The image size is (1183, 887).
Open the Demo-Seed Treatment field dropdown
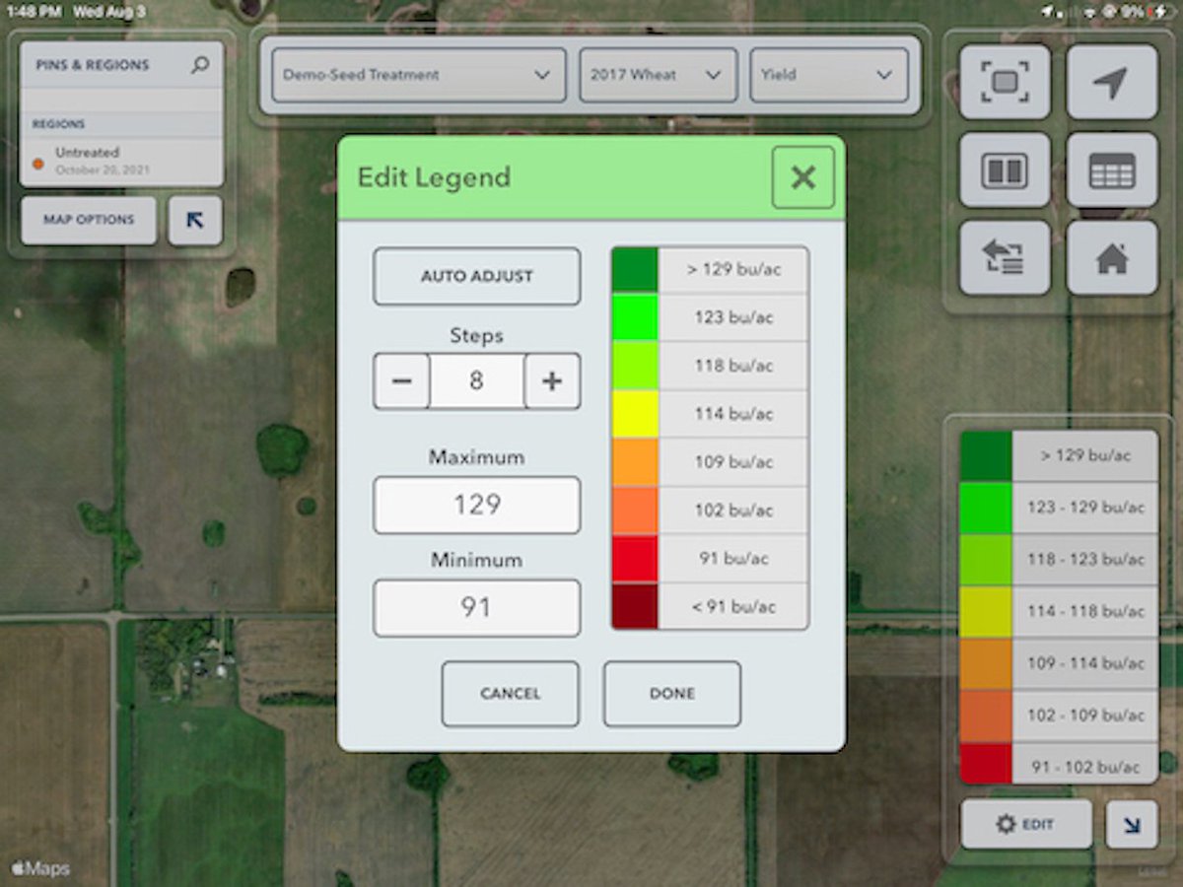pos(419,75)
